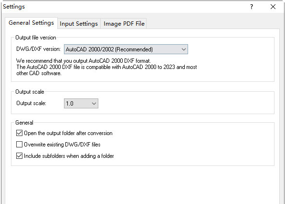Click 'Open the output folder after conversion' label
This screenshot has width=285, height=204.
[x=68, y=133]
